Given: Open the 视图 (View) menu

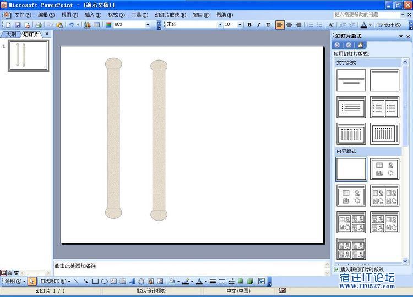Looking at the screenshot, I should pyautogui.click(x=69, y=15).
